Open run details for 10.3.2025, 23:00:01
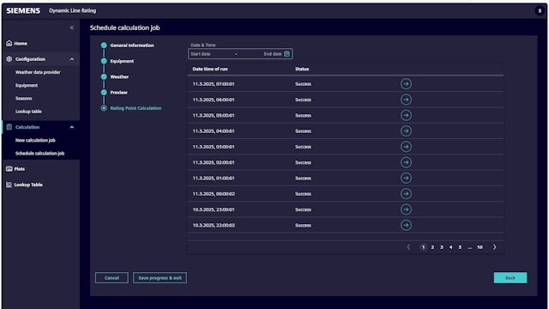 (406, 209)
